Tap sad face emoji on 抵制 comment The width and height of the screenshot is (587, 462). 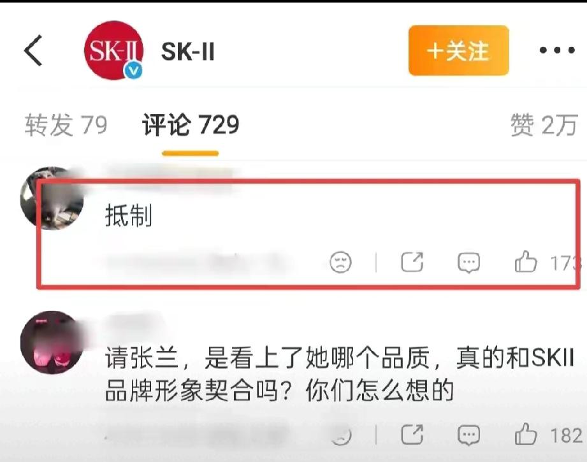(340, 262)
